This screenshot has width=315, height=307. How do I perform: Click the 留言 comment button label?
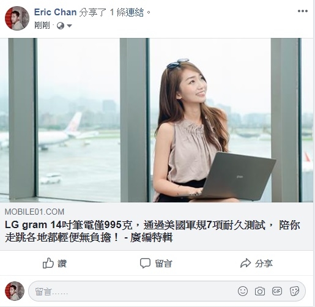(x=163, y=264)
